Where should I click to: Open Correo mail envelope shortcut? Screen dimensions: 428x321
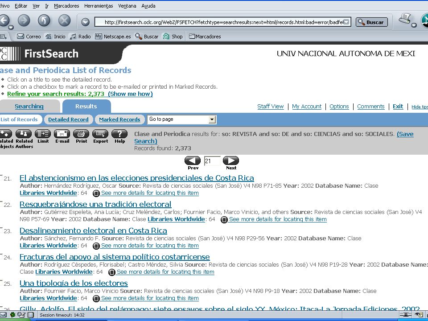coord(29,36)
